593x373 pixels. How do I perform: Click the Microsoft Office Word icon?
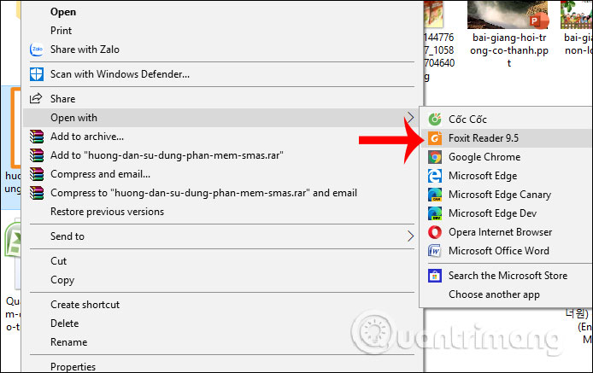(x=435, y=251)
